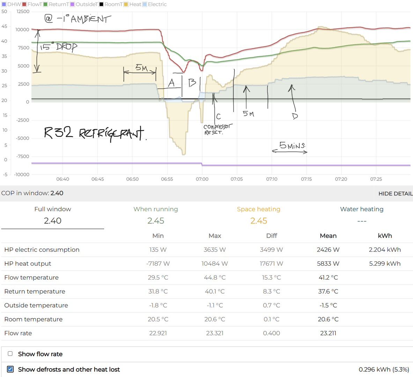Click the DHW legend color box
The image size is (413, 377).
coord(4,5)
